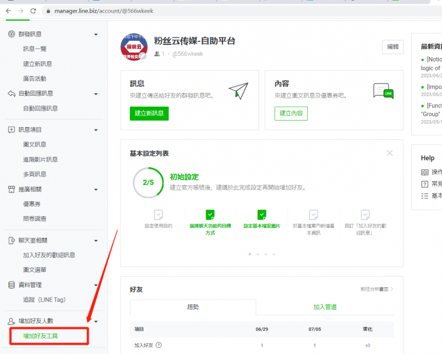
Task: Go to 圖文訊息 in the sidebar
Action: coord(35,144)
